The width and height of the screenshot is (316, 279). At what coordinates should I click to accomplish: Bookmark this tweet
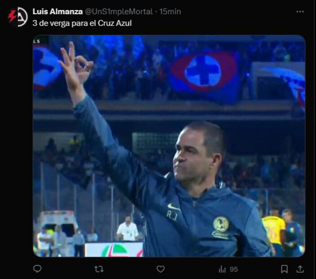click(x=285, y=269)
